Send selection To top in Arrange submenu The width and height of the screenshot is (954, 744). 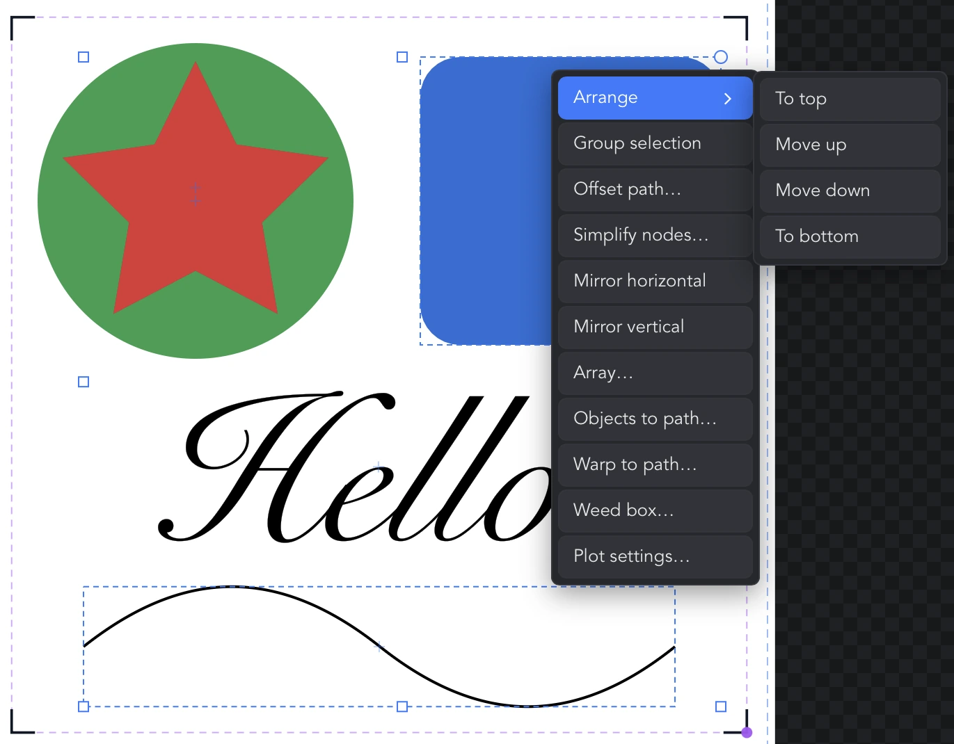click(850, 99)
